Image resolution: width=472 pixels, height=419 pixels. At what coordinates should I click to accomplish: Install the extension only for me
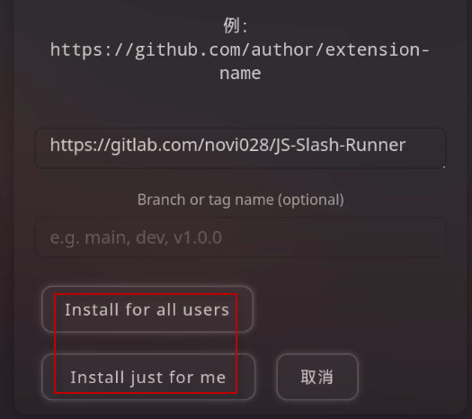tap(148, 377)
